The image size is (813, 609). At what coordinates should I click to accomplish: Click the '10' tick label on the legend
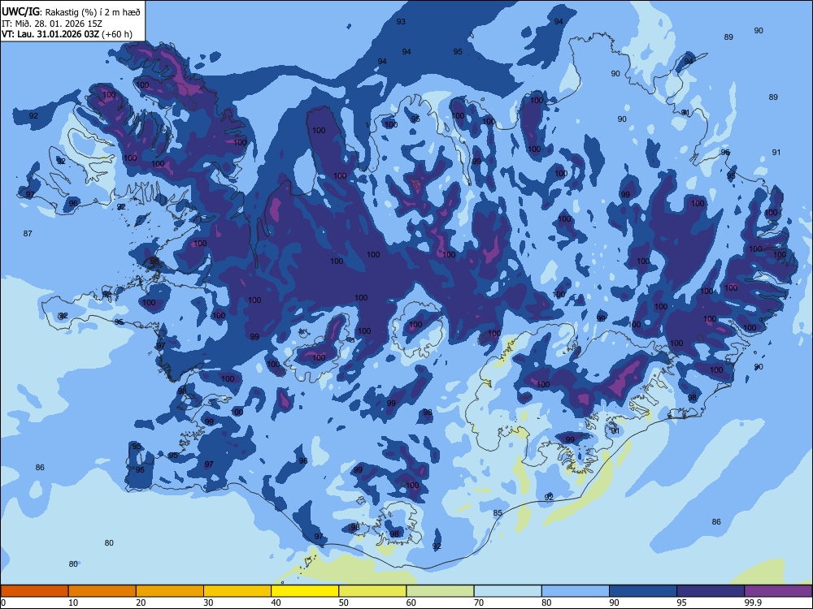point(73,603)
